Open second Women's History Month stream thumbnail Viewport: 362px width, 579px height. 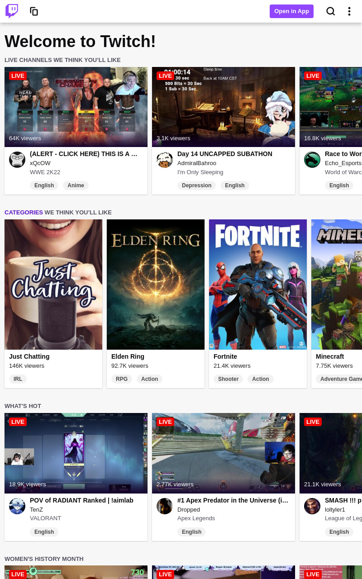point(224,572)
